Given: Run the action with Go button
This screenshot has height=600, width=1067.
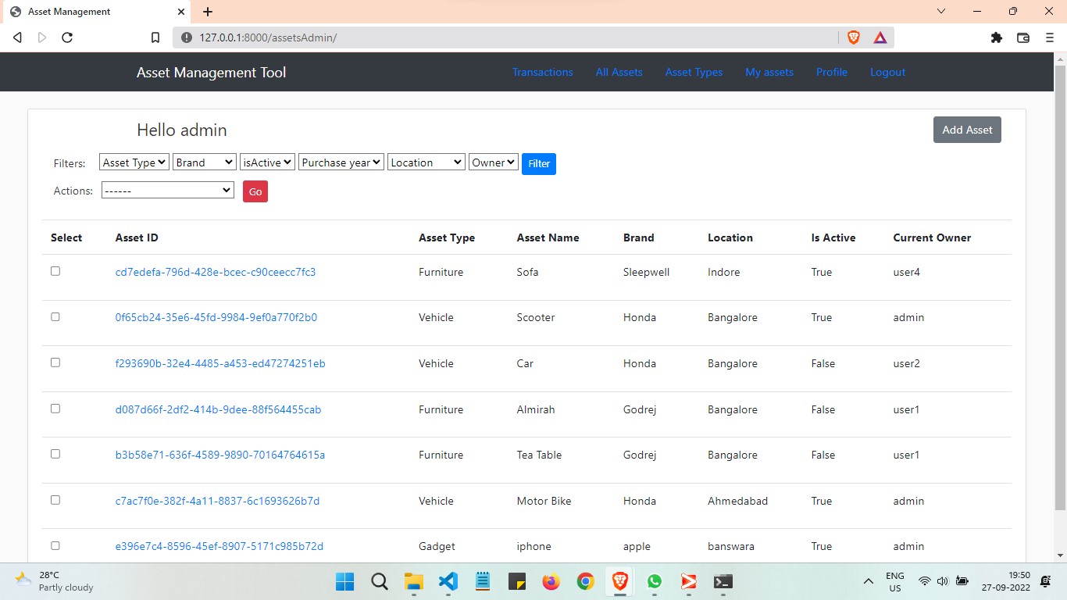Looking at the screenshot, I should (x=255, y=191).
